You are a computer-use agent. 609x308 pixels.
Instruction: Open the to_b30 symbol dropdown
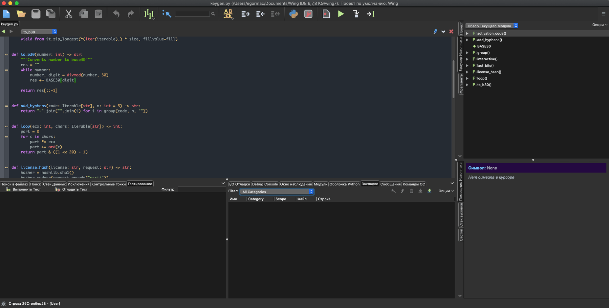pos(39,32)
